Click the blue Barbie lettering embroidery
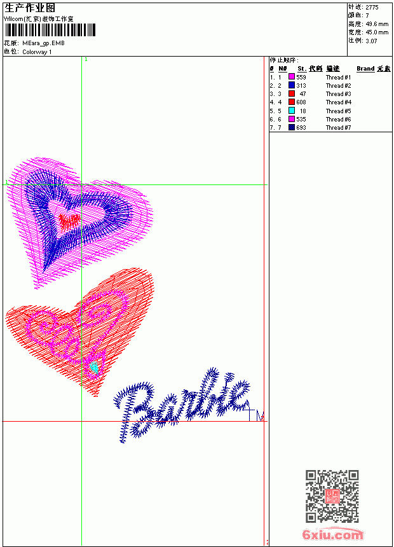The height and width of the screenshot is (547, 394). point(182,405)
